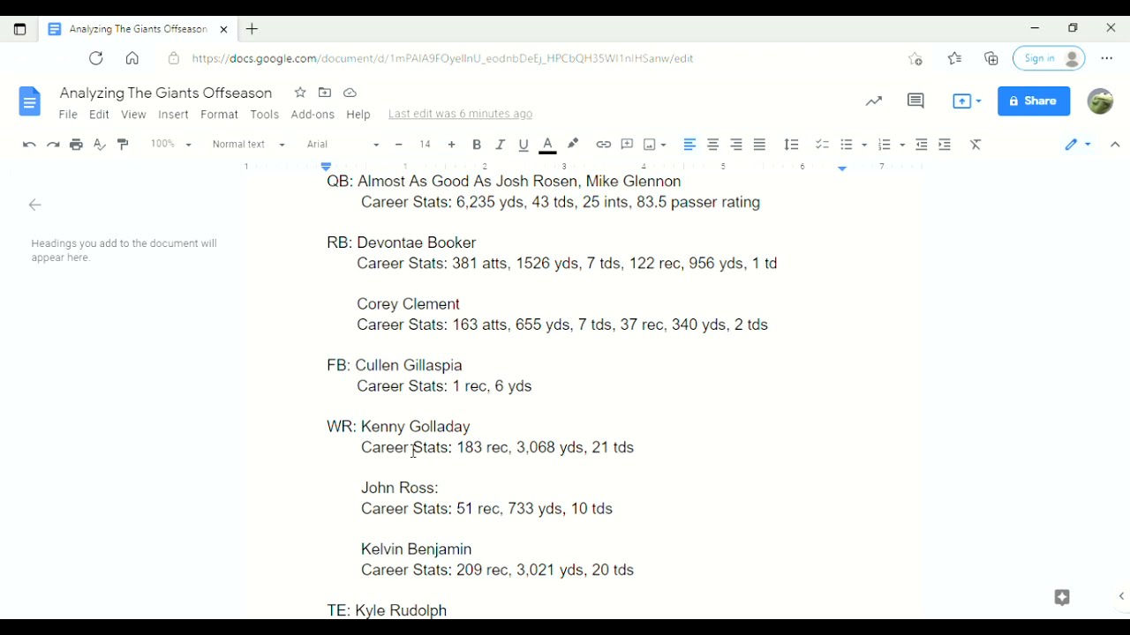
Task: Insert a link with chain icon
Action: click(x=604, y=145)
